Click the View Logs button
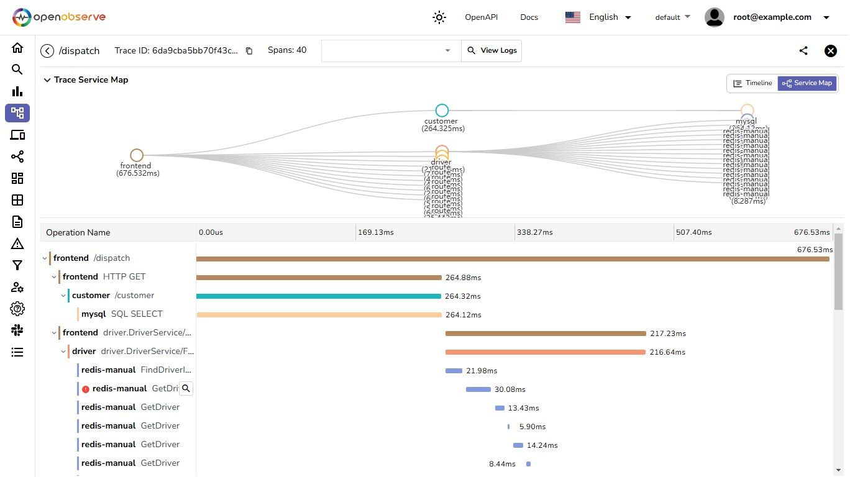Screen dimensions: 850x477 point(491,51)
